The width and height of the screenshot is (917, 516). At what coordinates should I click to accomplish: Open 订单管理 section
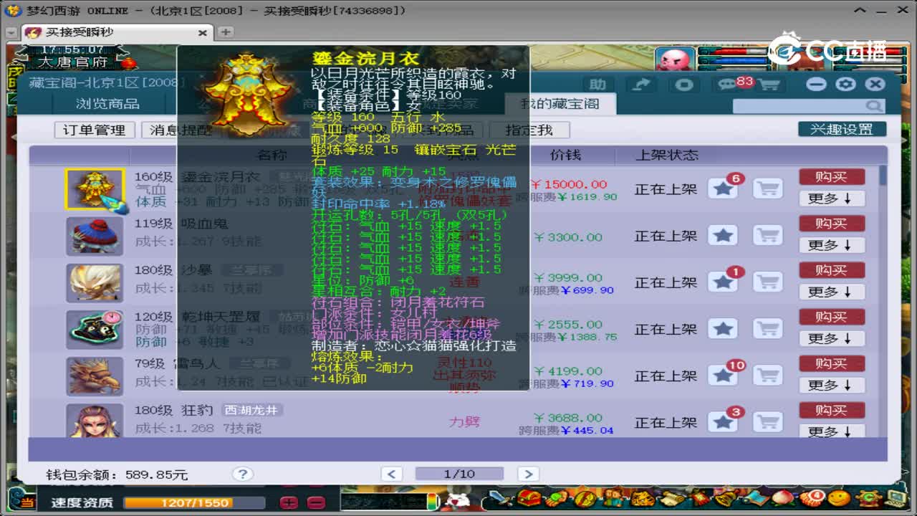coord(95,130)
